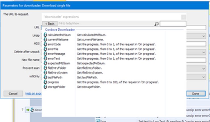This screenshot has width=210, height=122.
Task: Click the Done button
Action: [x=196, y=94]
